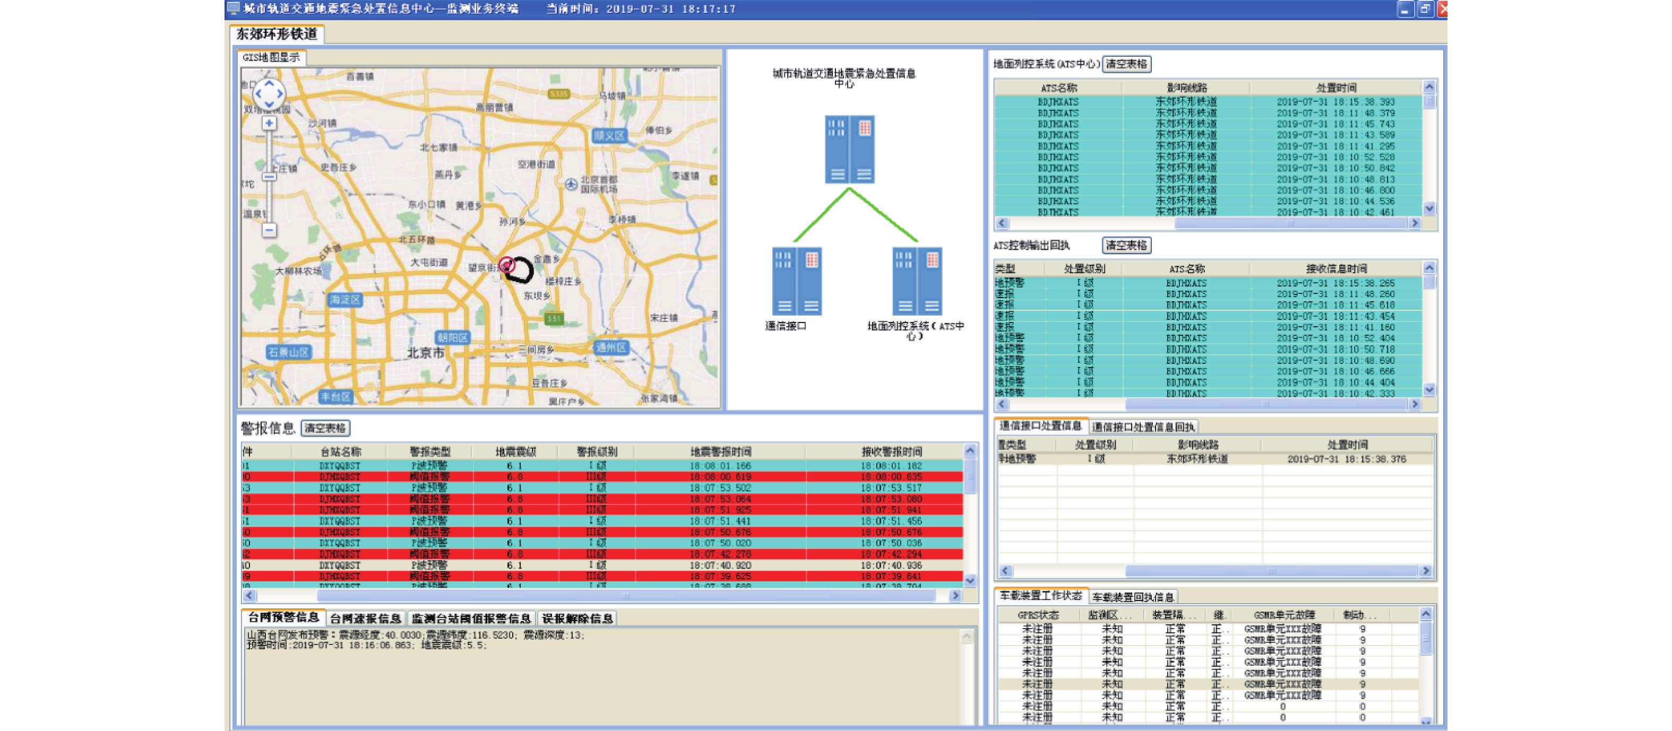Screen dimensions: 1672x731
Task: Click the 处置级别 header in 回执 table
Action: (x=1084, y=268)
